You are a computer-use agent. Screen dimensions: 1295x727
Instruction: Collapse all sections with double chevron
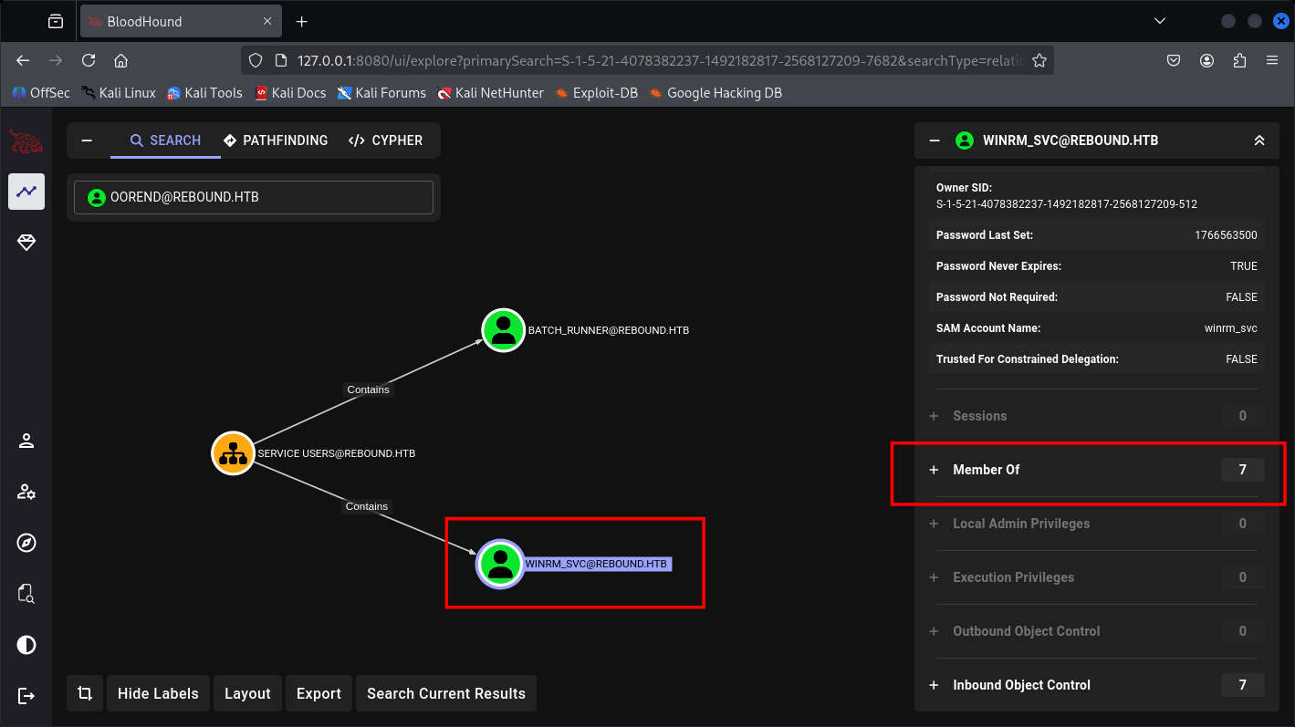tap(1258, 140)
